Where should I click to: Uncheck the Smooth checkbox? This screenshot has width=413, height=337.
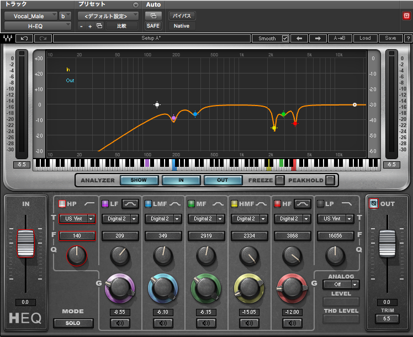(285, 39)
